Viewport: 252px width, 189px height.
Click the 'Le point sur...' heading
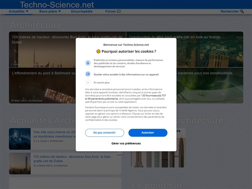tap(161, 185)
